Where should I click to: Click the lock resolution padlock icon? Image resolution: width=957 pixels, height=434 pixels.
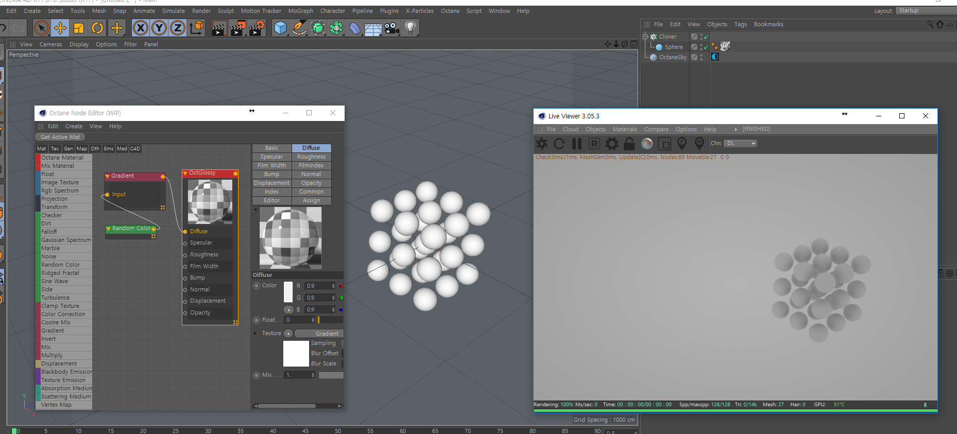click(629, 144)
